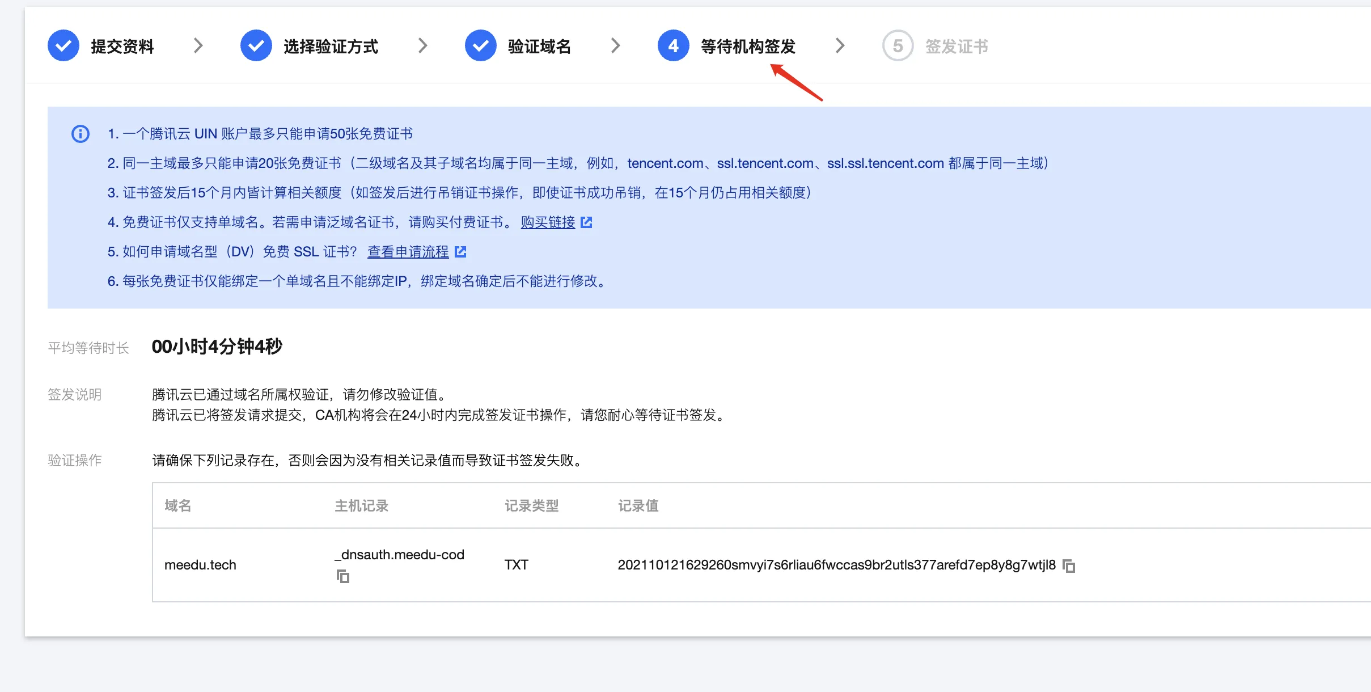The width and height of the screenshot is (1371, 692).
Task: Click external link icon beside 查看申请流程
Action: coord(461,252)
